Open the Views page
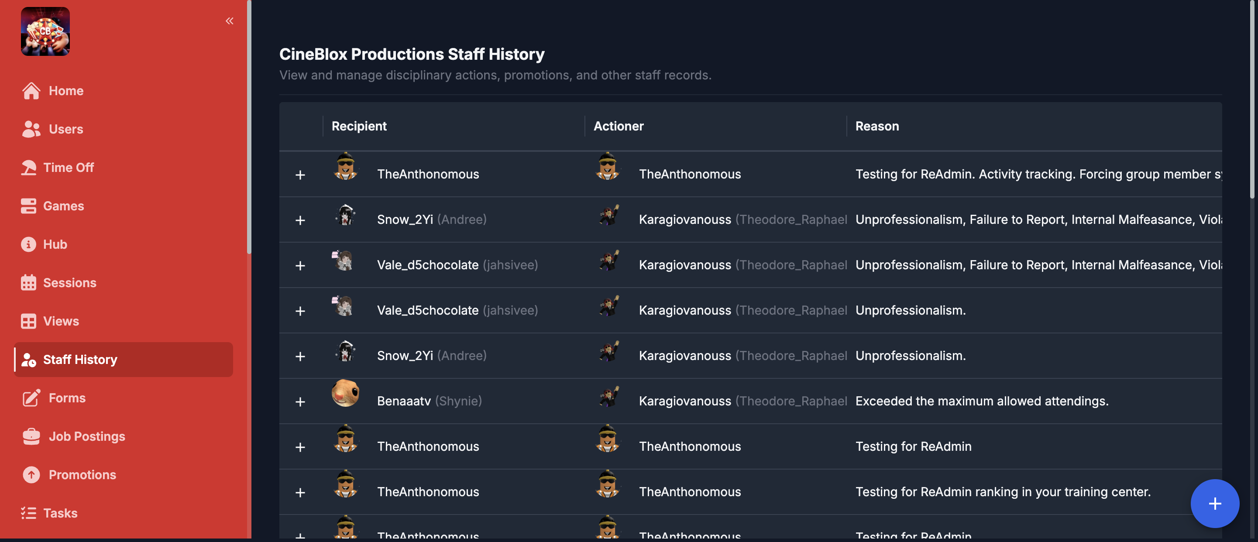Viewport: 1258px width, 542px height. click(x=61, y=321)
